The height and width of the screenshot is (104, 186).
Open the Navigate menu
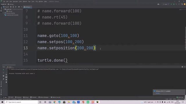click(x=15, y=1)
